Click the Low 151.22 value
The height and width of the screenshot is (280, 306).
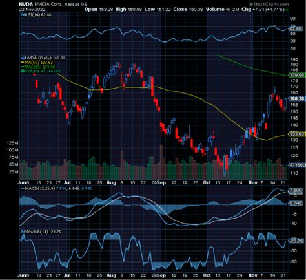(158, 10)
